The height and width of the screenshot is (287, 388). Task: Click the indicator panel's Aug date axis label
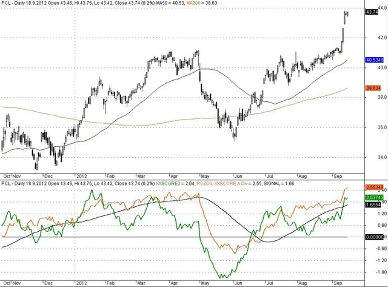click(x=303, y=283)
